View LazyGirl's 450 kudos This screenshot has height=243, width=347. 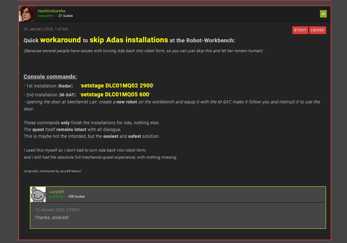pos(76,196)
